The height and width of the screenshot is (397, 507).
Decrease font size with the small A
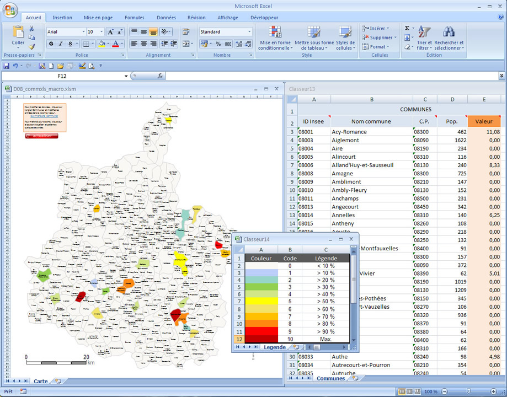click(120, 31)
